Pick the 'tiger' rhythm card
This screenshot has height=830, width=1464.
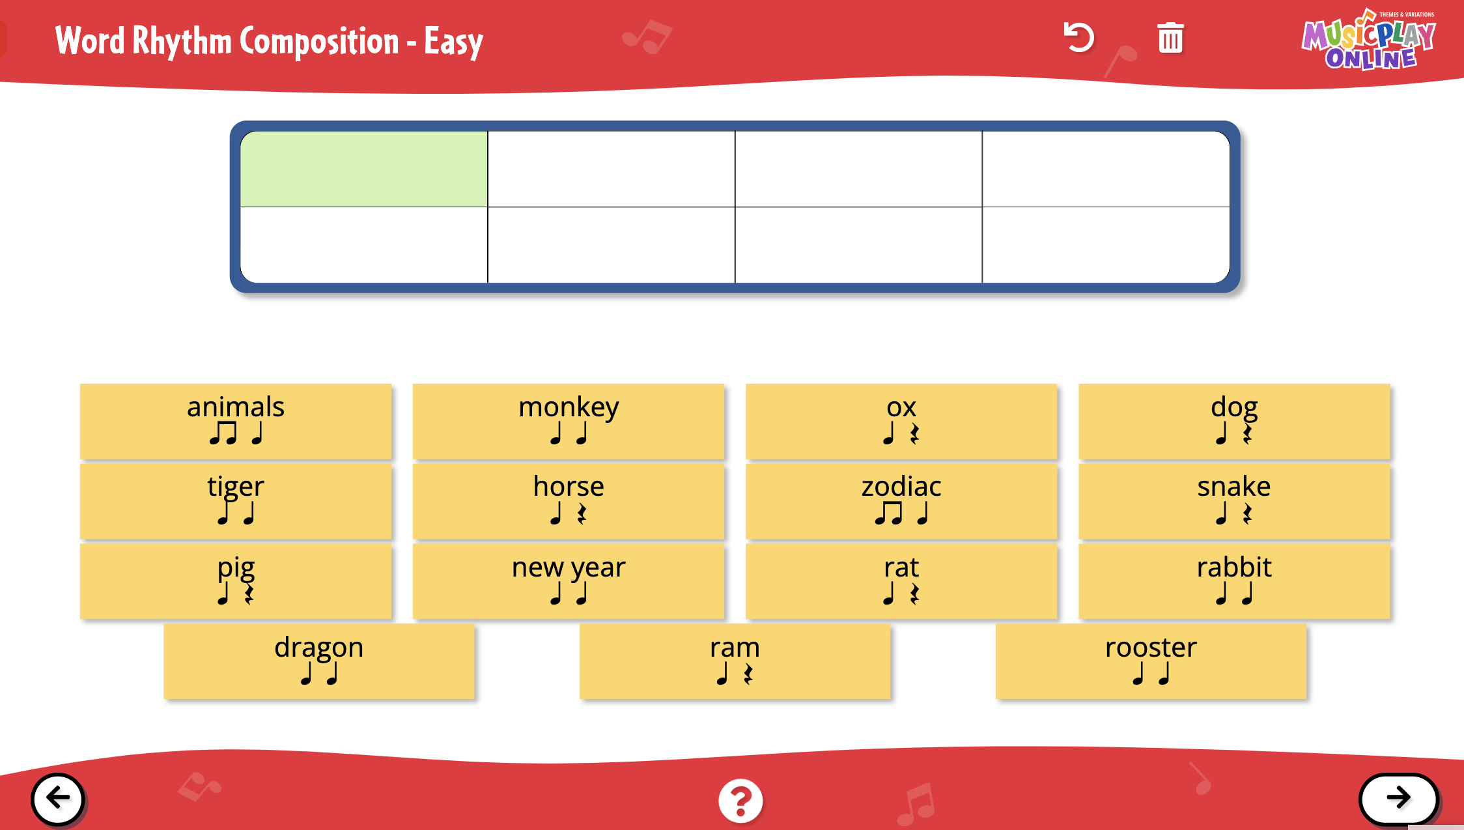click(236, 501)
